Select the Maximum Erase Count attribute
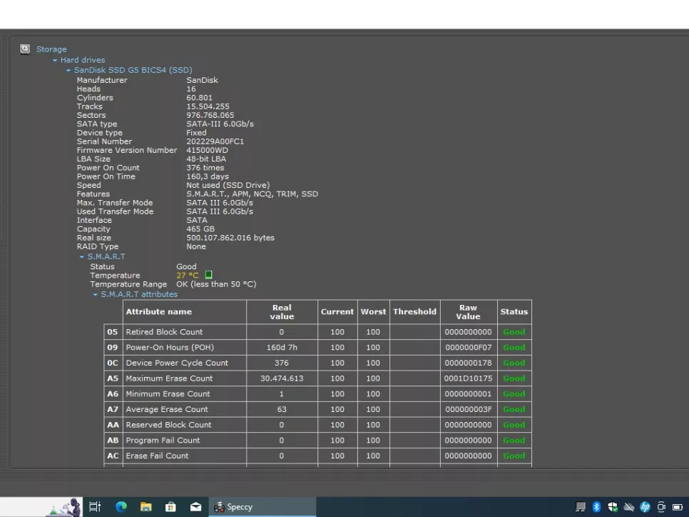The width and height of the screenshot is (689, 517). point(169,378)
